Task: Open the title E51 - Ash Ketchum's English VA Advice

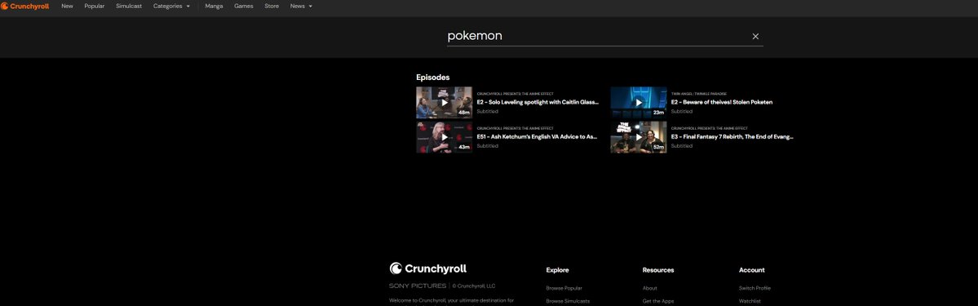Action: point(537,136)
